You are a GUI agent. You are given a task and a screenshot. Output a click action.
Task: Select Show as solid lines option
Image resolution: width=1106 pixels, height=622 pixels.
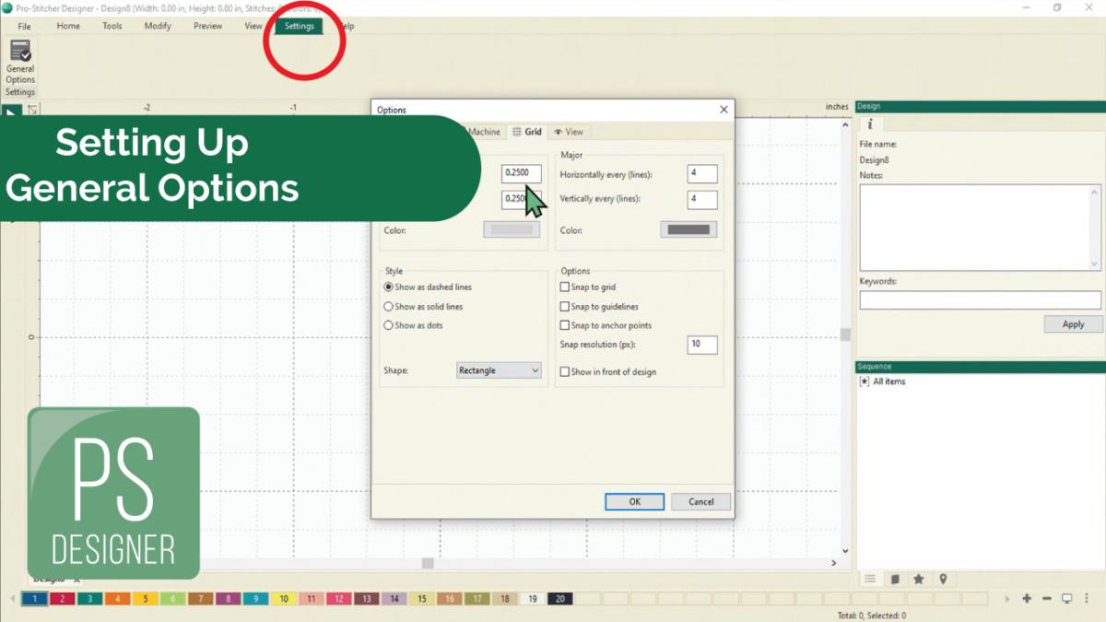[x=389, y=307]
